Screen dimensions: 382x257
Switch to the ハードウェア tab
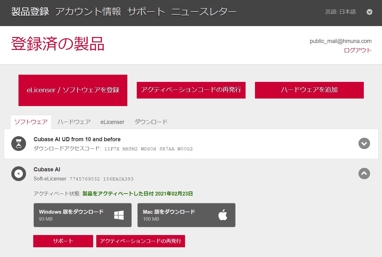click(x=74, y=122)
